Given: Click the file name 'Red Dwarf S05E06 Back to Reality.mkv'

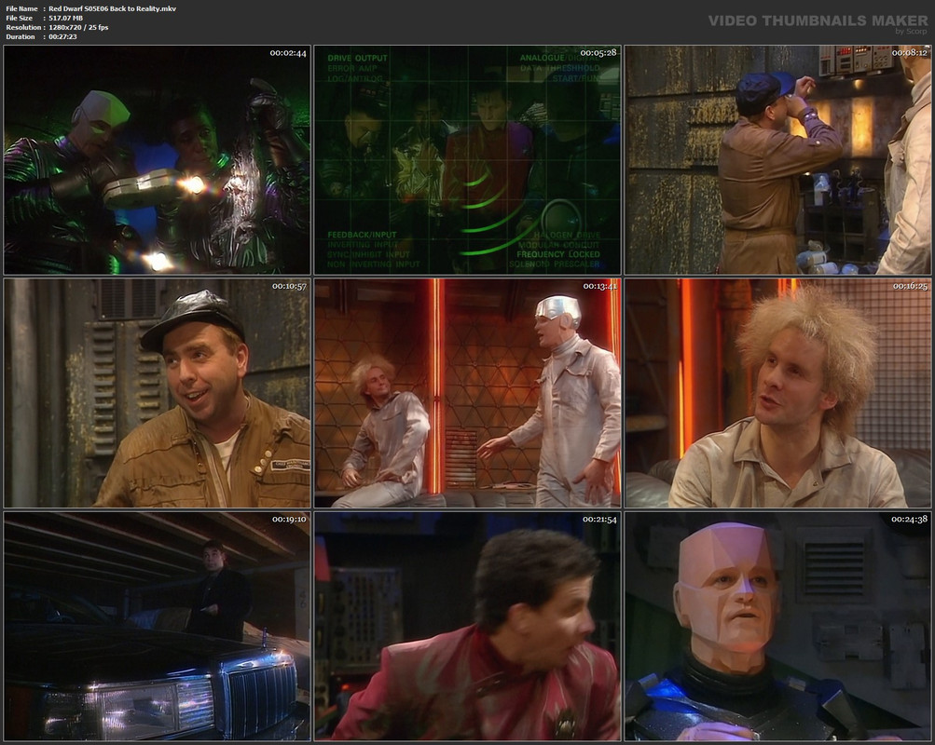Looking at the screenshot, I should [112, 8].
